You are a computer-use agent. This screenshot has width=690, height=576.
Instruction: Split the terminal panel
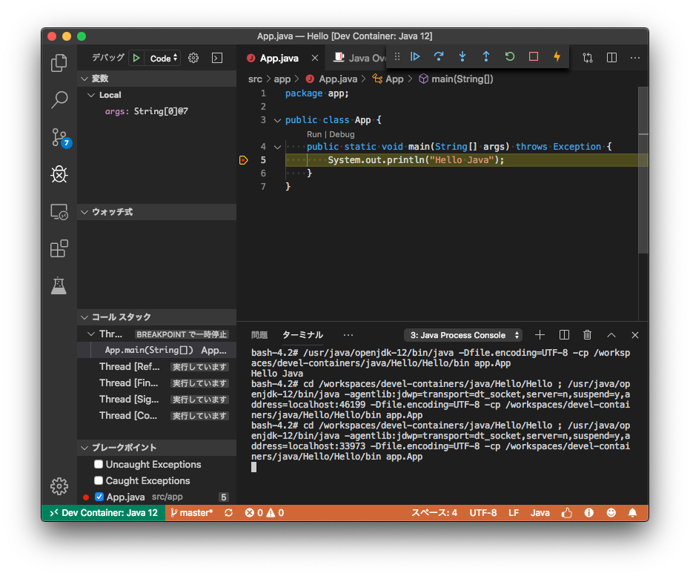pyautogui.click(x=564, y=335)
